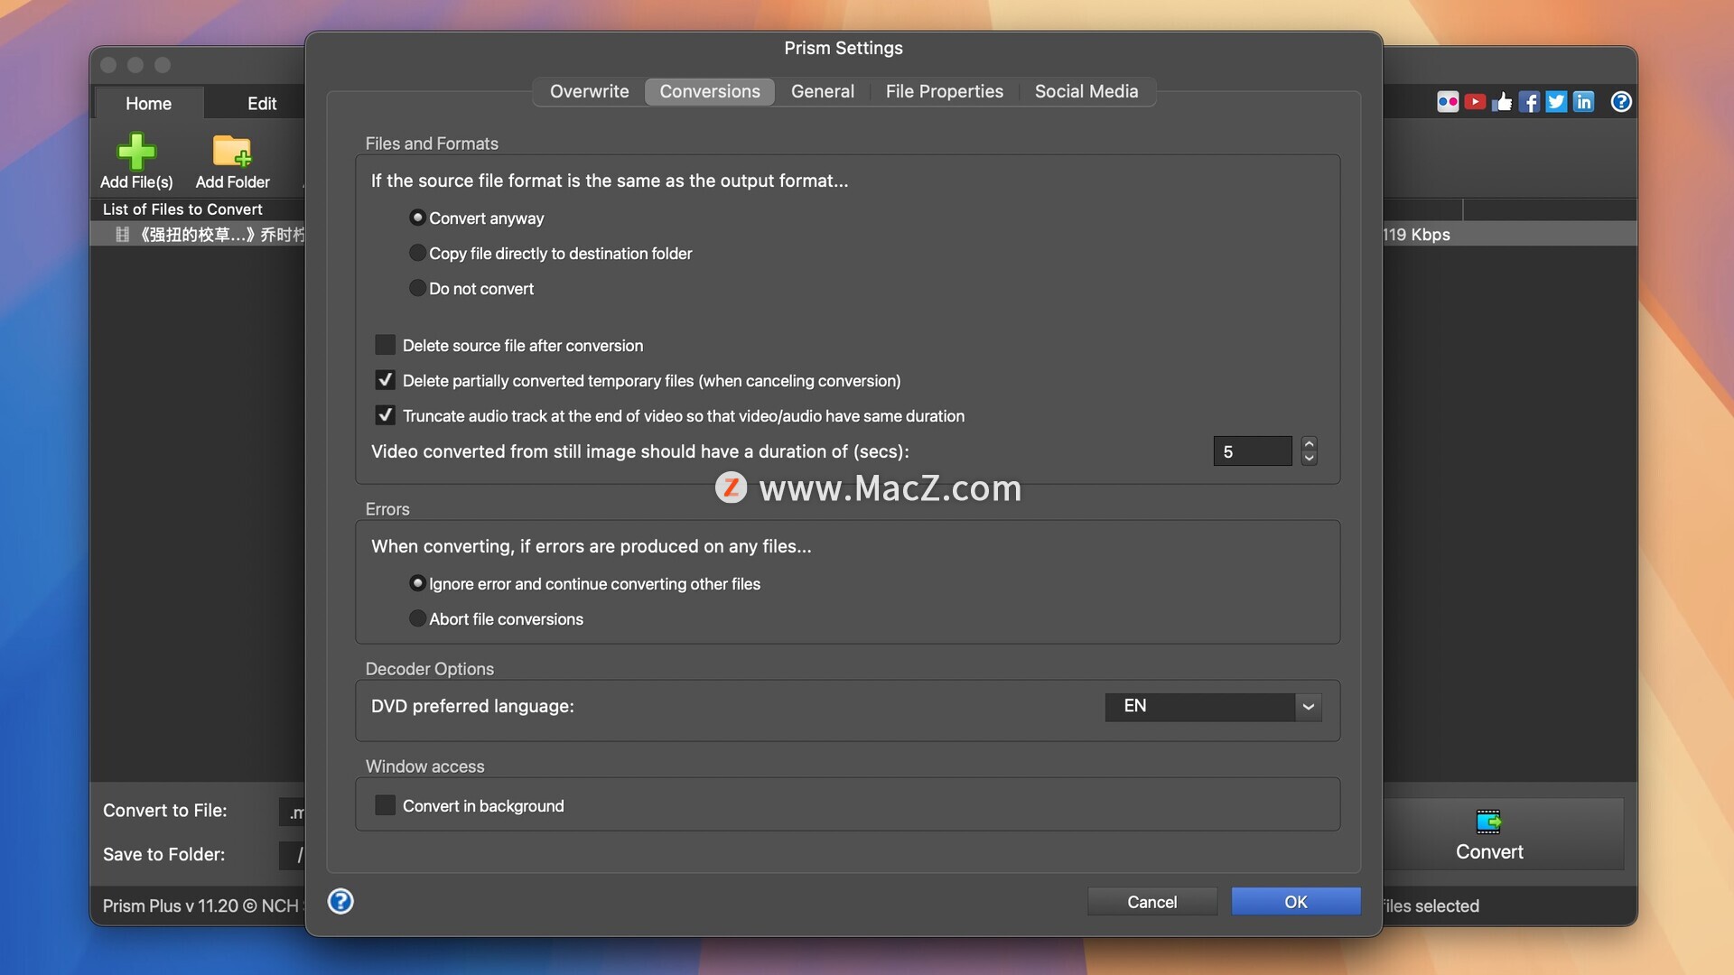Switch to the Overwrite tab
The image size is (1734, 975).
589,91
